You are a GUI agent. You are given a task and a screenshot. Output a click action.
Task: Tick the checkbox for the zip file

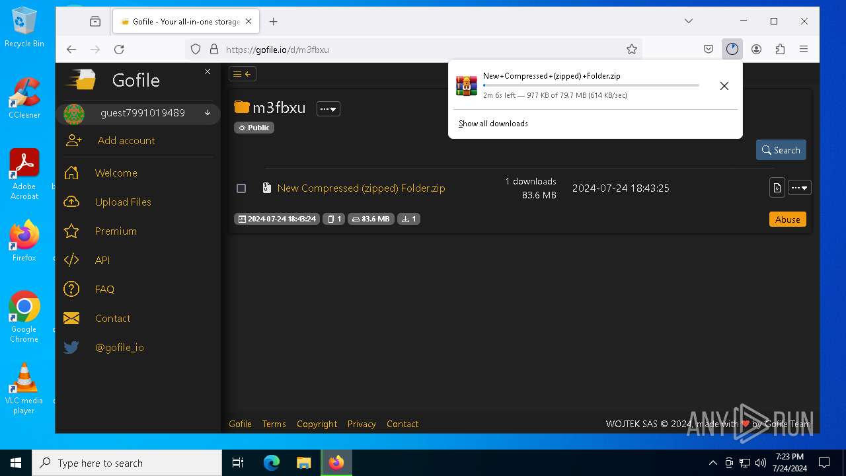pyautogui.click(x=241, y=188)
